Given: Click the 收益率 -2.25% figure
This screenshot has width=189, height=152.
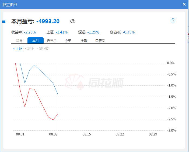Looking at the screenshot, I should click(30, 32).
